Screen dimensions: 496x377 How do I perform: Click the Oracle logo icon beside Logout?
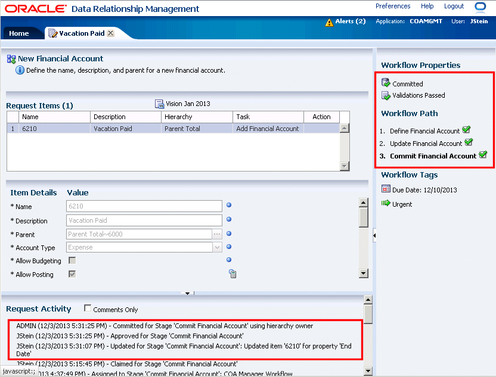[480, 7]
